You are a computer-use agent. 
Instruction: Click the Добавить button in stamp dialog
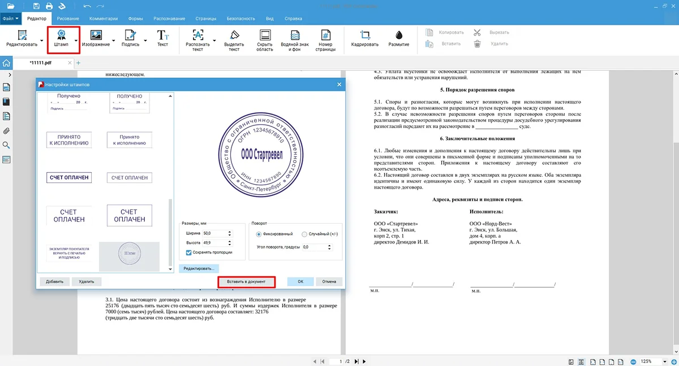55,281
